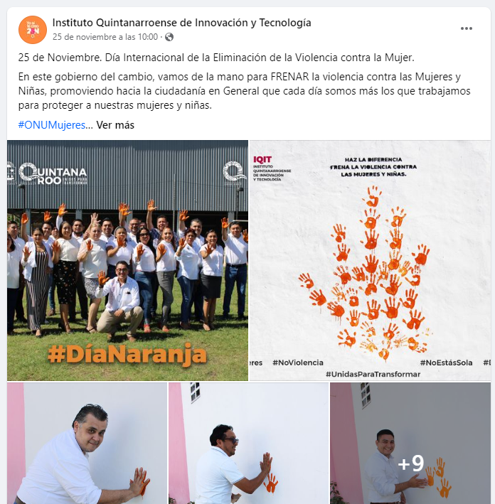
Task: Open the orange handprints IQIT poster image
Action: 370,260
